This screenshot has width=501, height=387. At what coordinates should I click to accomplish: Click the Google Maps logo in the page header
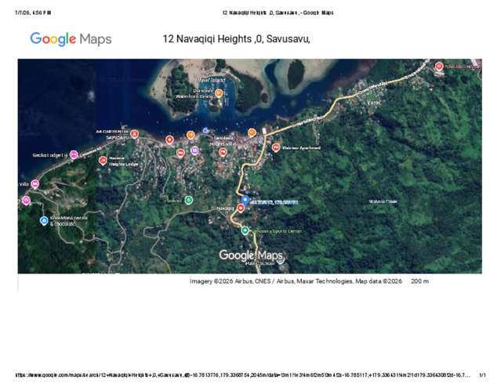71,39
